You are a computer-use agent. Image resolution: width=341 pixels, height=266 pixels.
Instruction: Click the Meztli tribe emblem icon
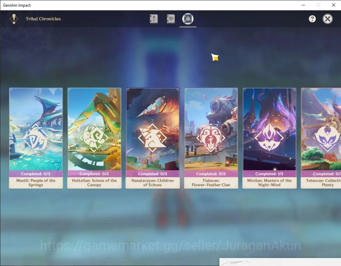36,138
